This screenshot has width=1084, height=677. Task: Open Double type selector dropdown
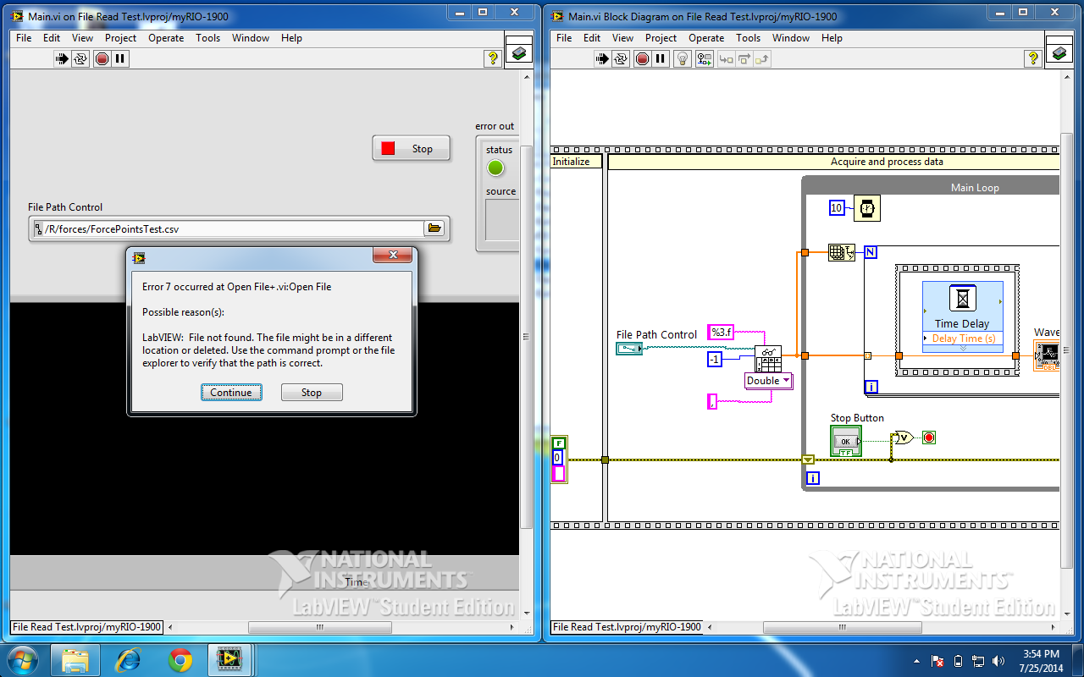[768, 381]
